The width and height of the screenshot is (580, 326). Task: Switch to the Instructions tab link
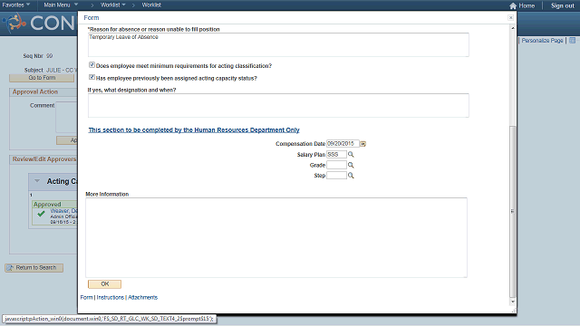coord(111,297)
